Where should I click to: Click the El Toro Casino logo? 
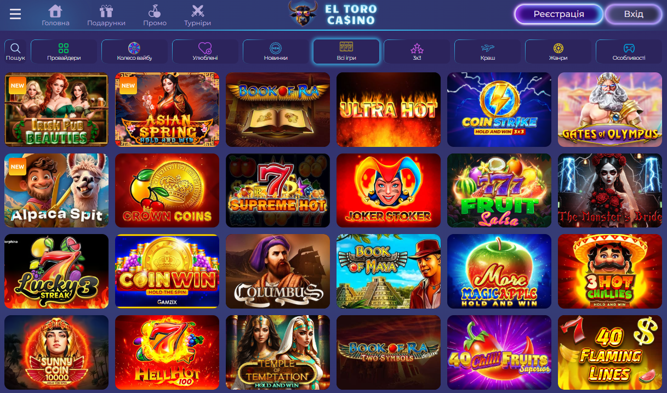click(333, 14)
